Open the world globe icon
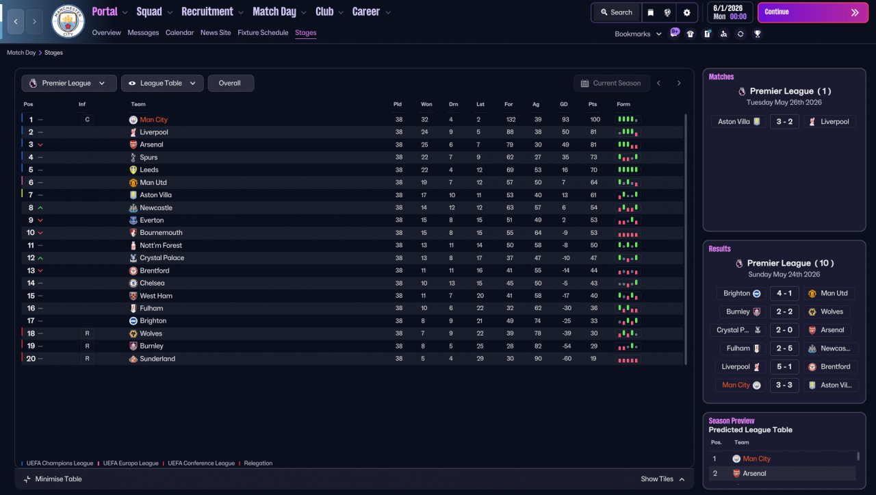This screenshot has height=495, width=876. tap(668, 12)
